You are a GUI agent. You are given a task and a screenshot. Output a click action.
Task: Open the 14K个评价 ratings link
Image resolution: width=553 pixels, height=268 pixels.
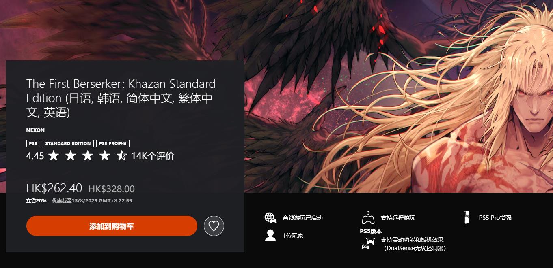[153, 156]
